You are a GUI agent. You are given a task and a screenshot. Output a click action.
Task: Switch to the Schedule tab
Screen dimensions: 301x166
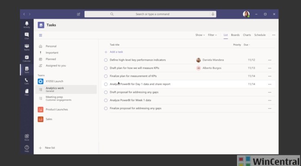point(260,35)
